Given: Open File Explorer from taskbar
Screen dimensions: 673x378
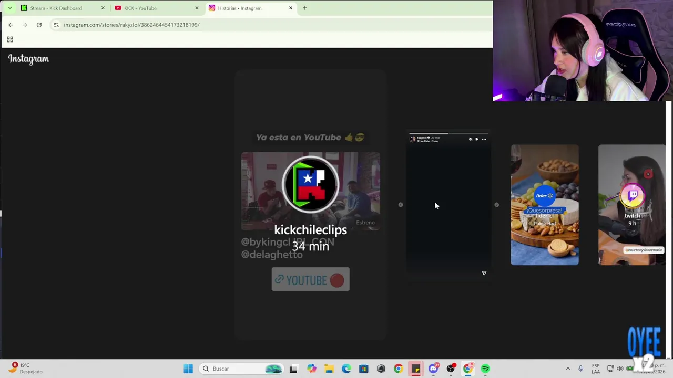Looking at the screenshot, I should pyautogui.click(x=329, y=369).
